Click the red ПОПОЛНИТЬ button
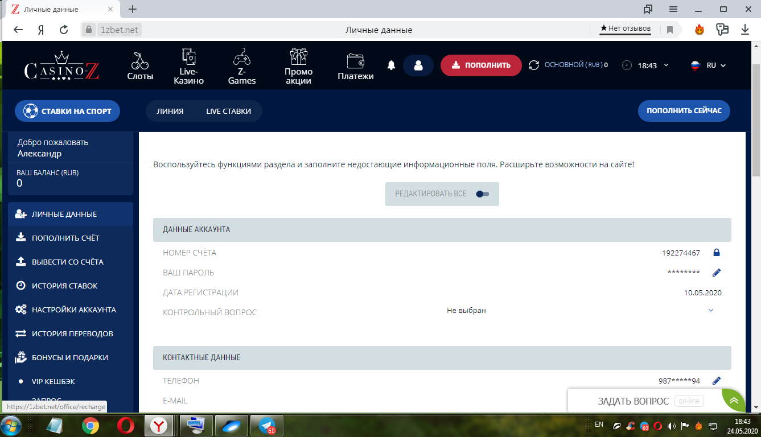Image resolution: width=761 pixels, height=437 pixels. [x=481, y=65]
